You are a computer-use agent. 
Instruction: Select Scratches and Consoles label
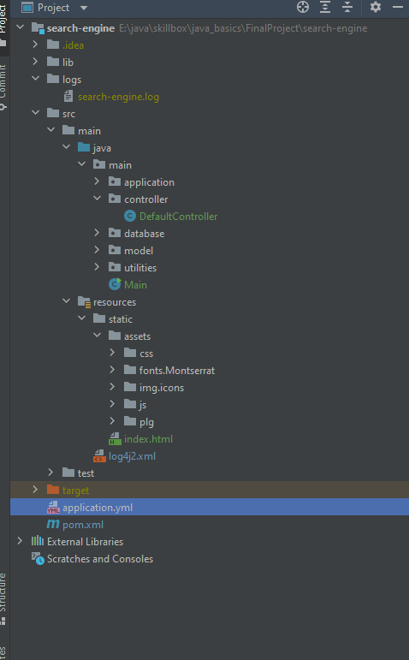click(x=100, y=559)
